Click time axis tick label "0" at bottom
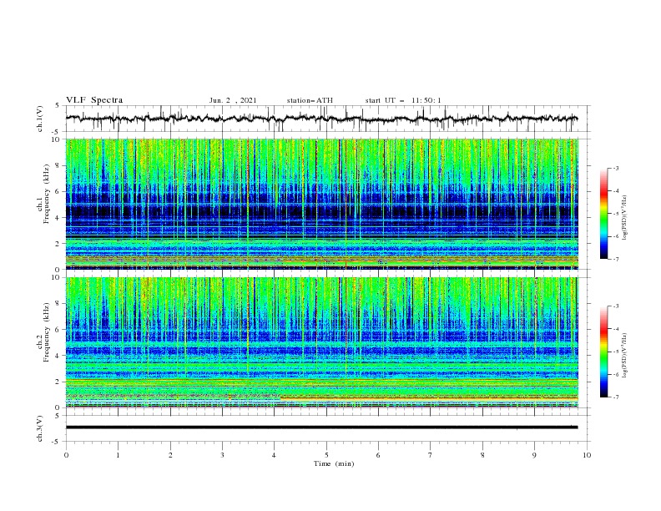Viewport: 661px width, 511px height. click(66, 455)
